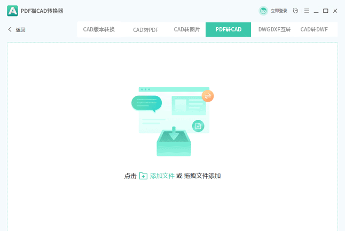Image resolution: width=345 pixels, height=231 pixels.
Task: Maximize the application window
Action: pos(325,11)
